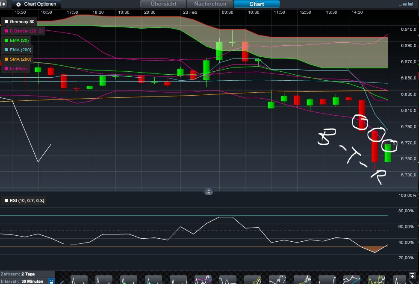The height and width of the screenshot is (284, 419).
Task: Click the panel divider collapse arrows
Action: pos(209,191)
